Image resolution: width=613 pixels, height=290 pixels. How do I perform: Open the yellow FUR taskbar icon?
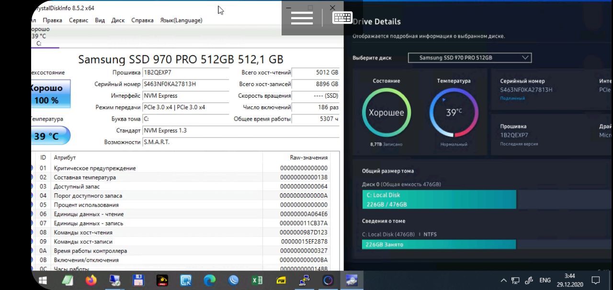coord(282,280)
